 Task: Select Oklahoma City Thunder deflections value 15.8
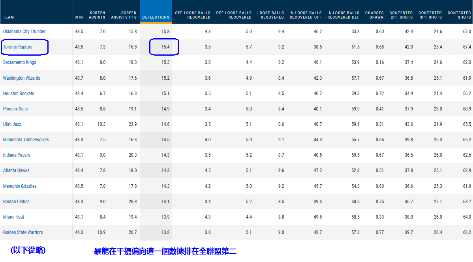click(165, 31)
